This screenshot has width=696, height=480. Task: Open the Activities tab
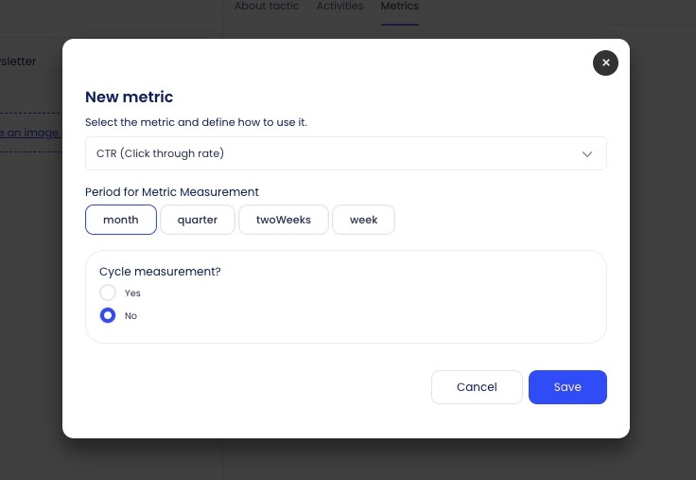339,7
